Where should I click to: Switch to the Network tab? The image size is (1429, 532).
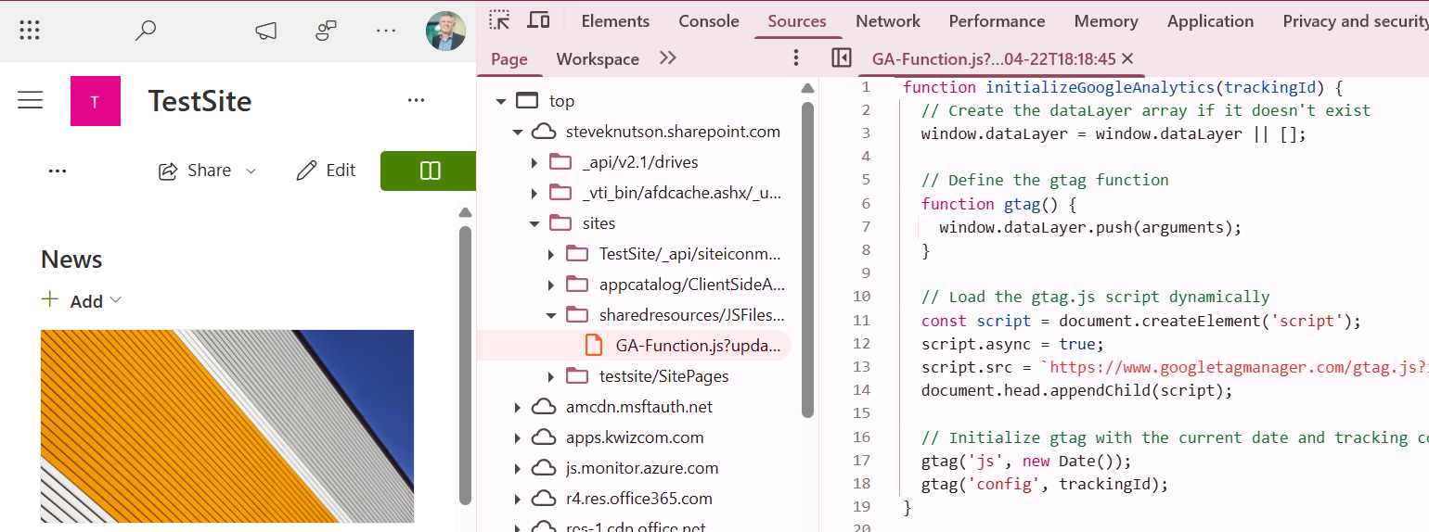pos(887,21)
